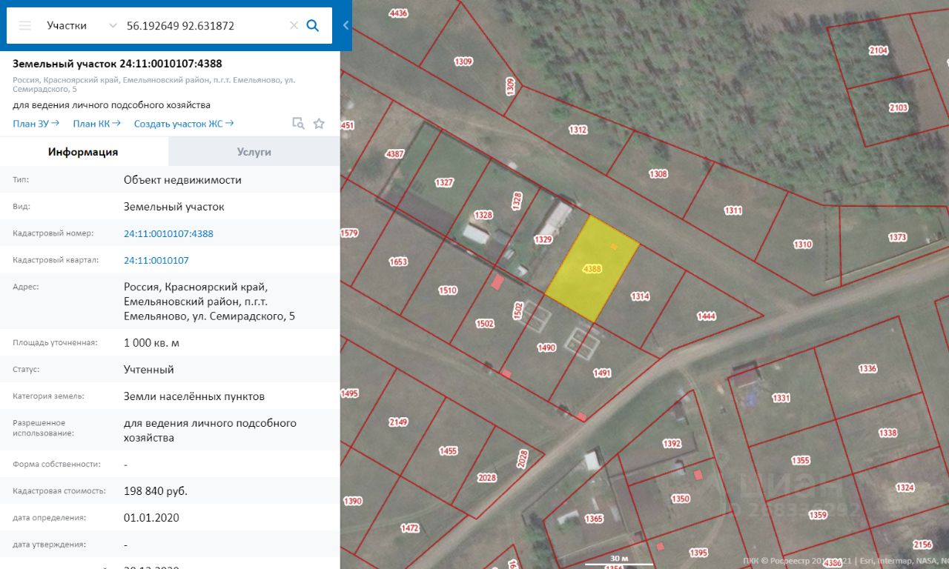The width and height of the screenshot is (949, 569).
Task: Open the План КК link
Action: 96,124
